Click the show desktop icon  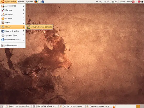pos(2,106)
